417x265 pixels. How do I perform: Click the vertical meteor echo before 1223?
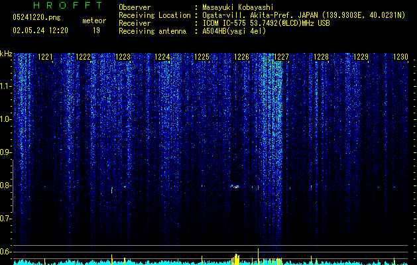click(x=112, y=190)
